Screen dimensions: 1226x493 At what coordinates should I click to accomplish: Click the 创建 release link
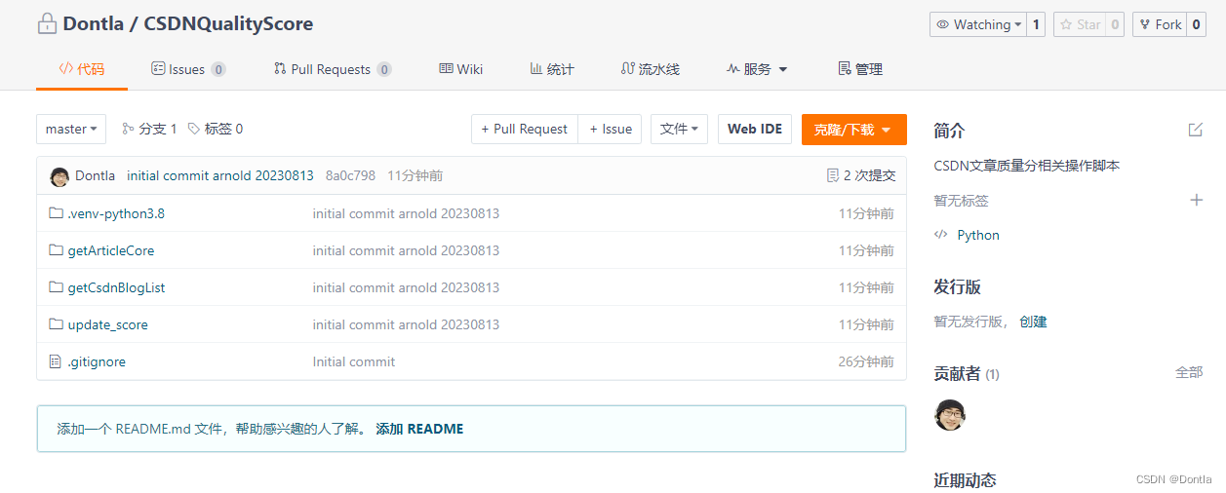(1033, 321)
